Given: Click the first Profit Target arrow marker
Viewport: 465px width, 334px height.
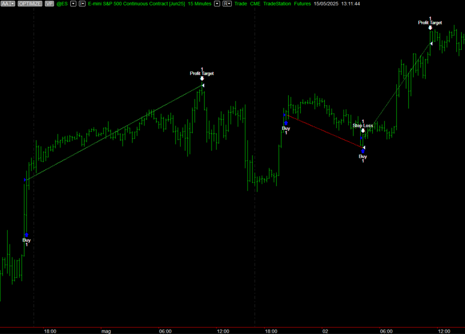Looking at the screenshot, I should point(202,78).
